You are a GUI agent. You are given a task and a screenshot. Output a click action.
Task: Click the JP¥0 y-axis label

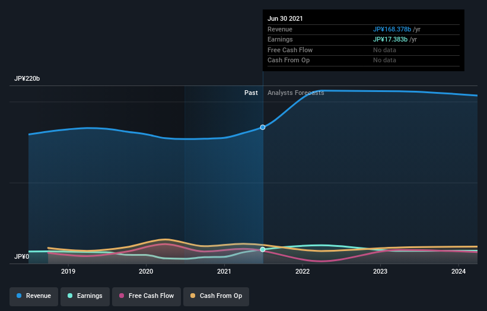tap(21, 256)
